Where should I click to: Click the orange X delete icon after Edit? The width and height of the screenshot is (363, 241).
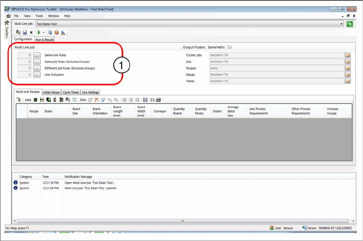click(x=97, y=100)
